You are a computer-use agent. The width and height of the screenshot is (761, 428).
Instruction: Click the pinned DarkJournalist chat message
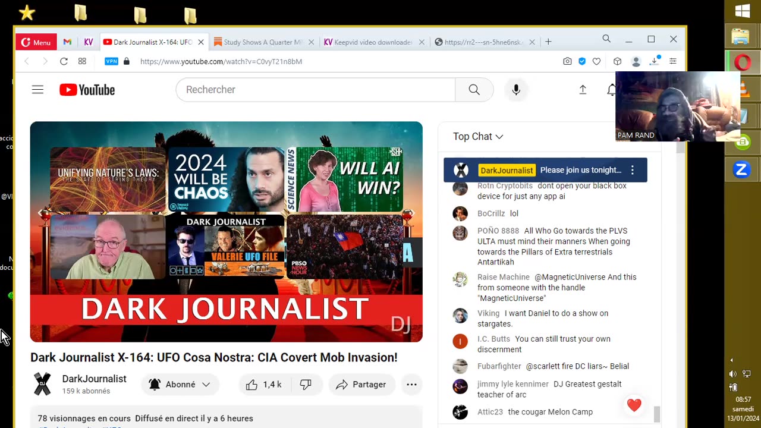coord(545,170)
